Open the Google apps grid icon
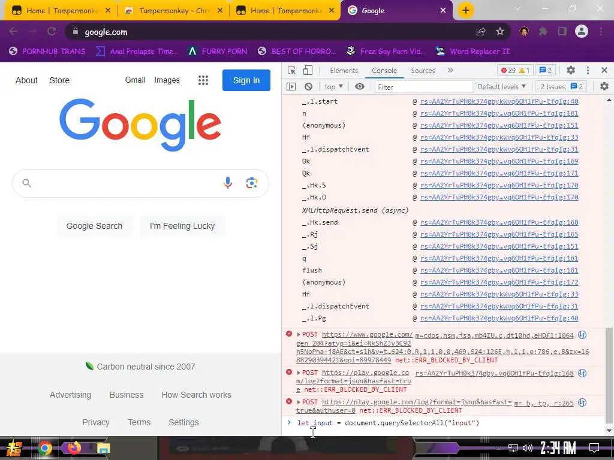This screenshot has width=614, height=460. [x=203, y=80]
